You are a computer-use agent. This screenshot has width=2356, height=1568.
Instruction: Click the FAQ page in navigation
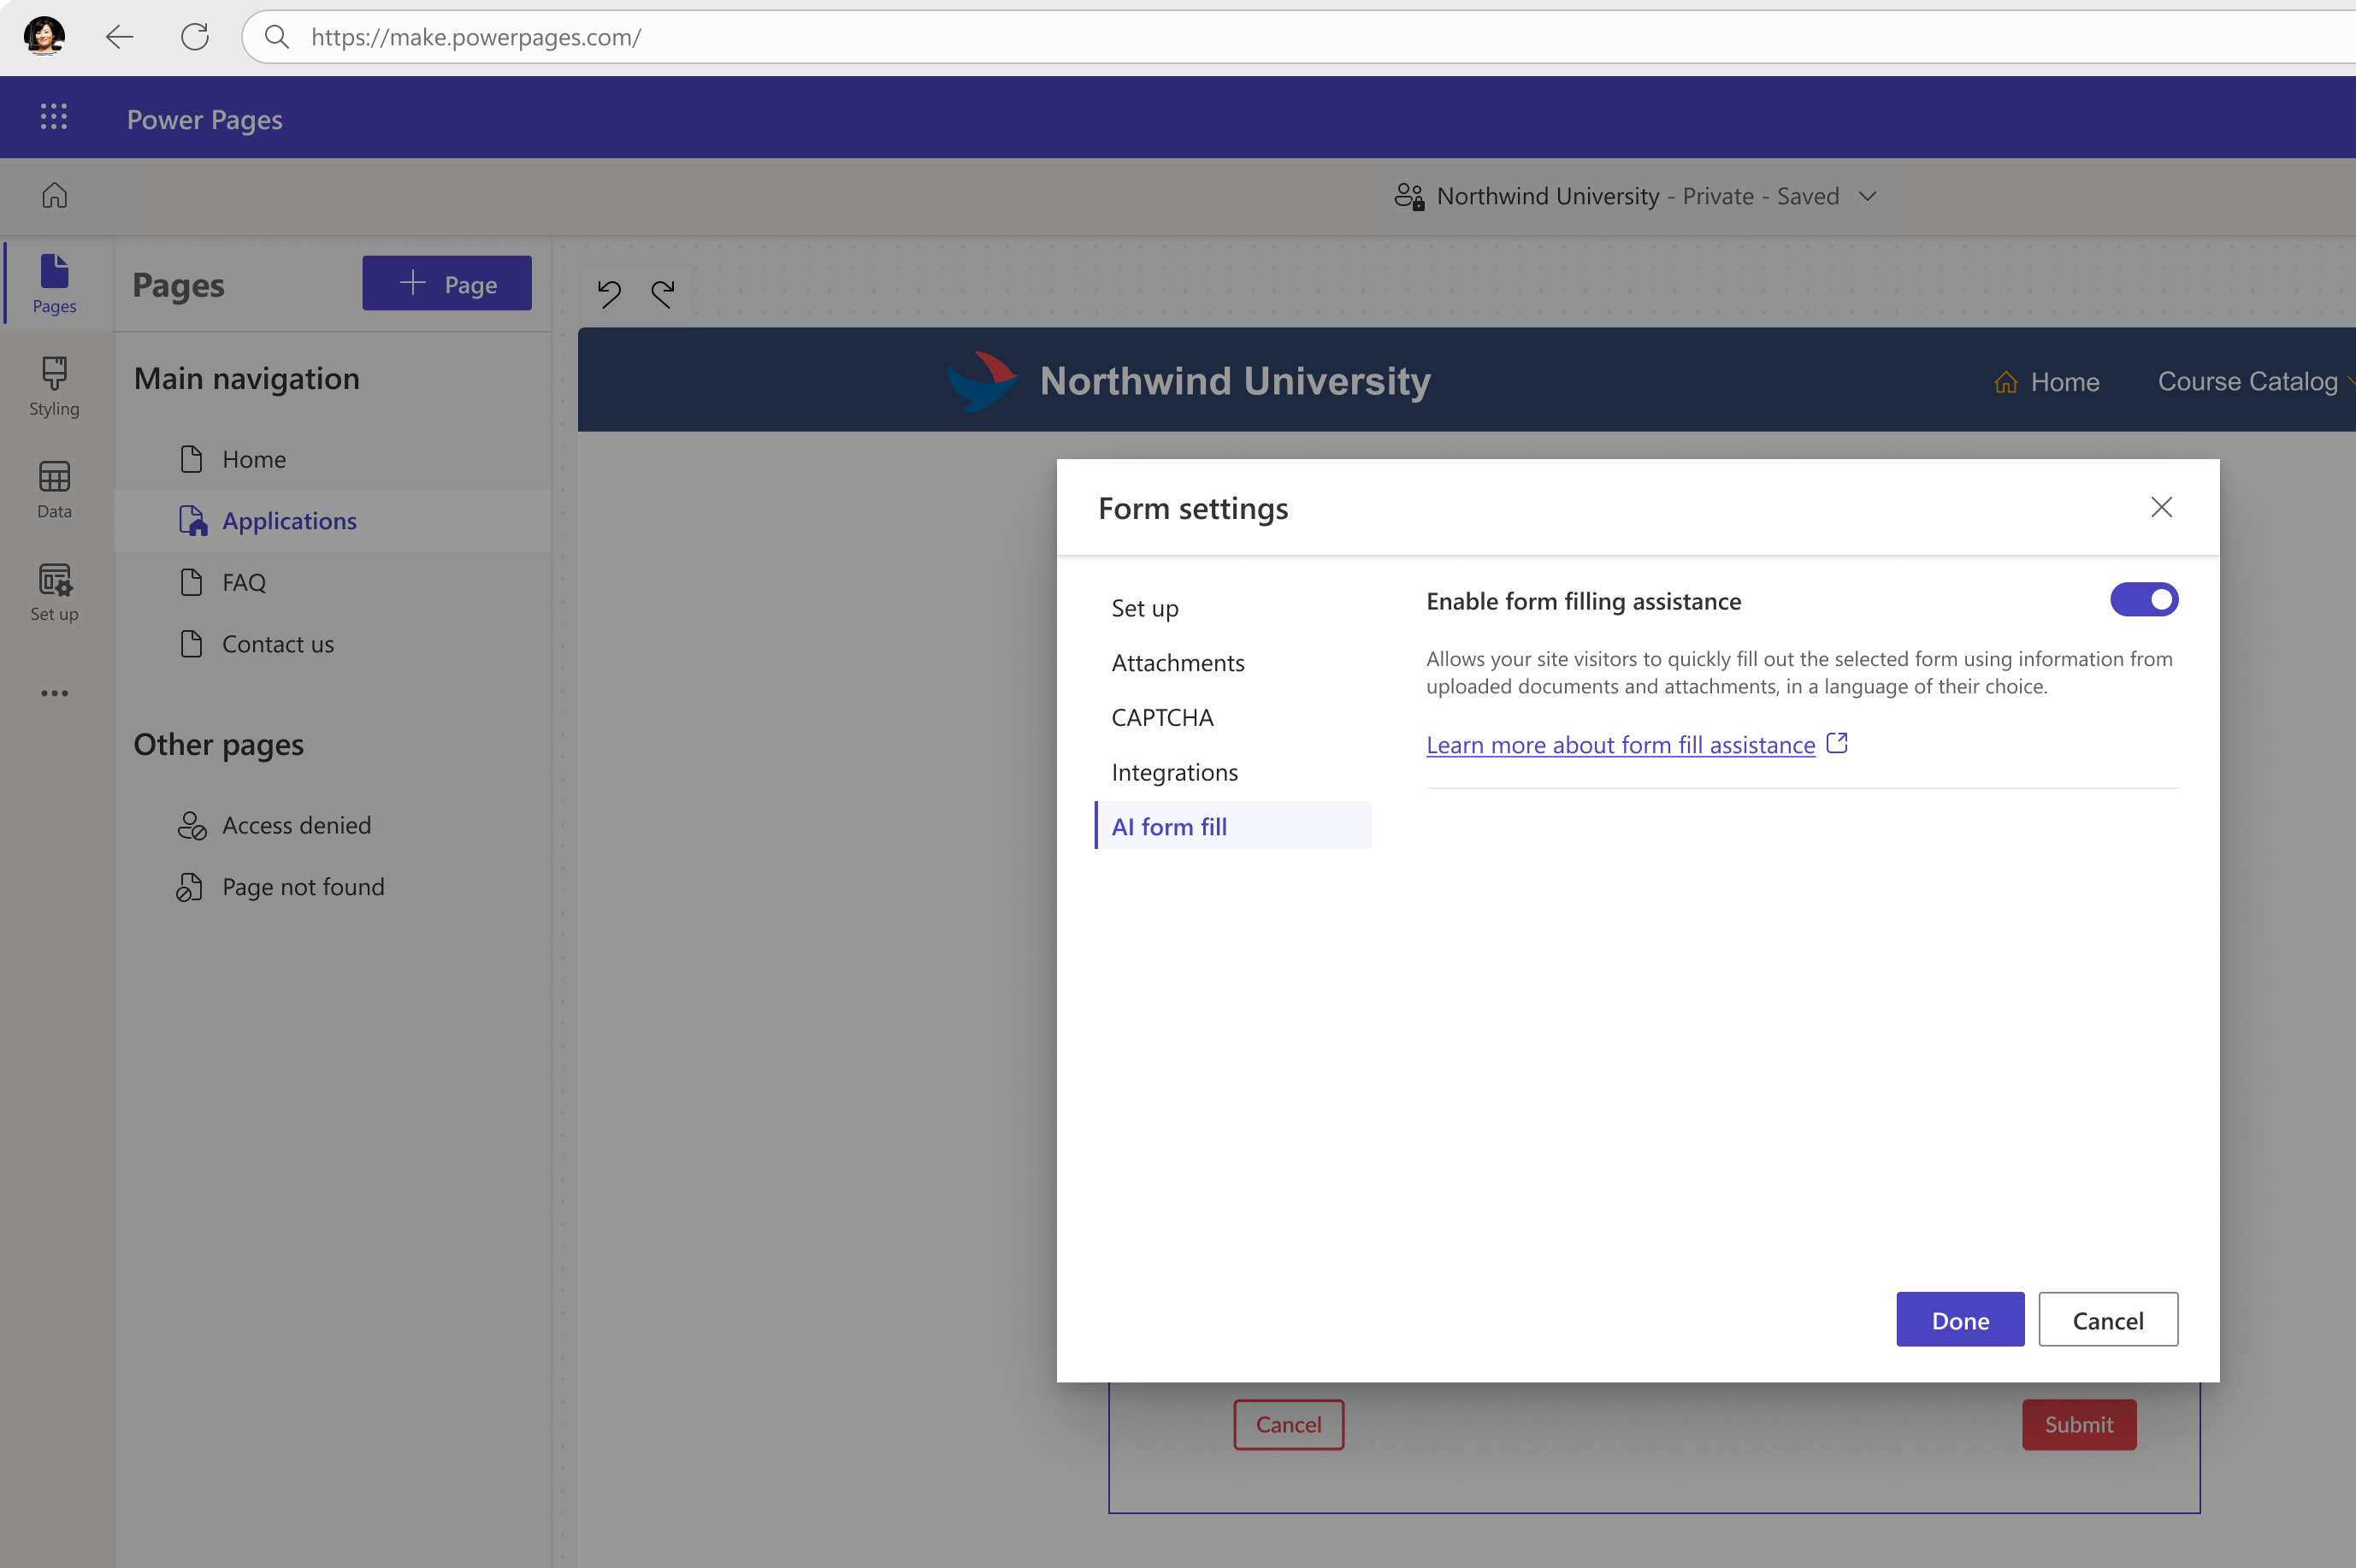point(244,581)
